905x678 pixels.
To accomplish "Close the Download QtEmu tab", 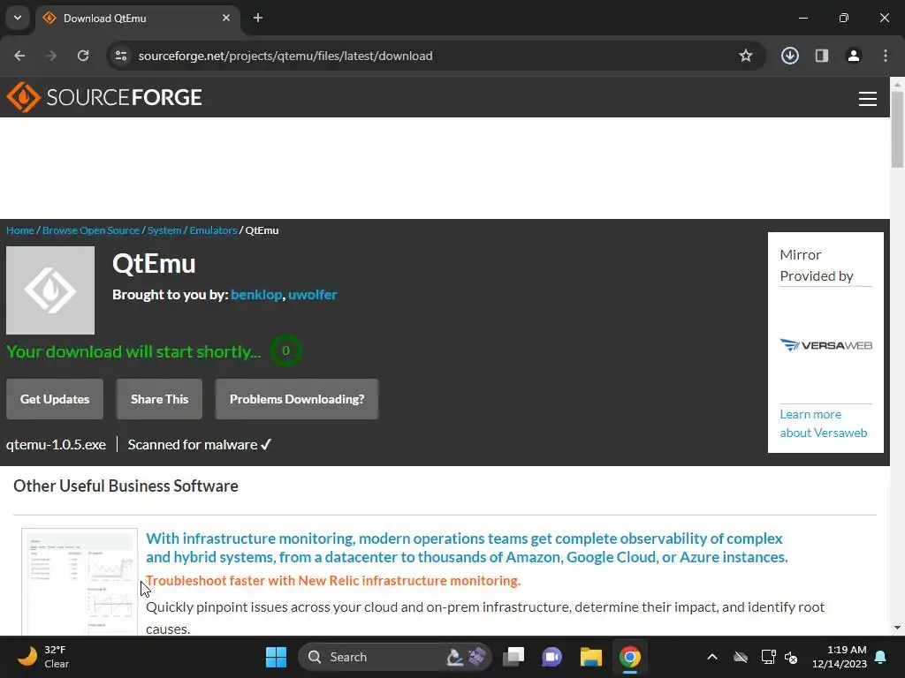I will [x=226, y=18].
